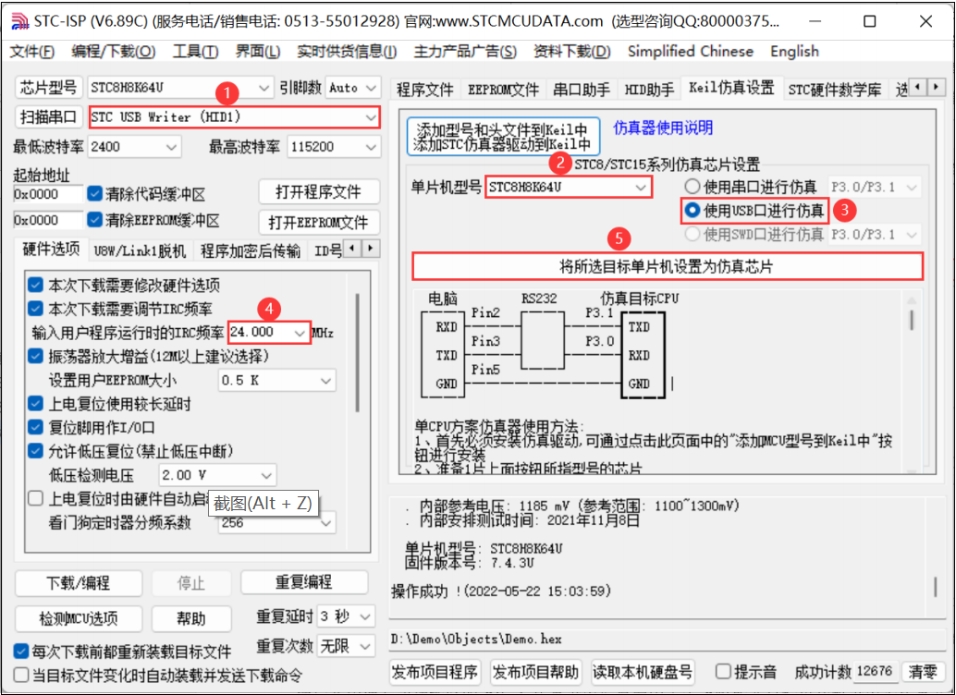Click the 帮助 button

191,619
